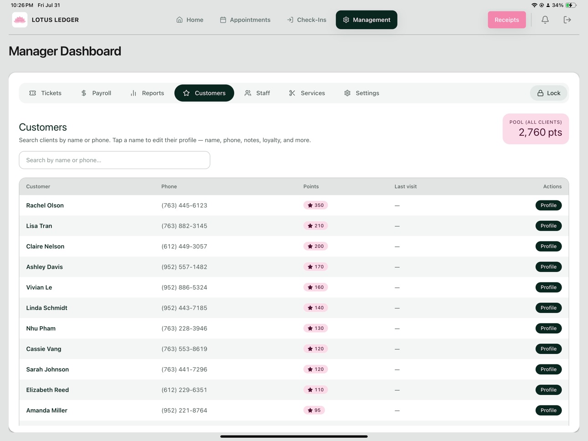The image size is (588, 441).
Task: Open Elizabeth Reed's profile button
Action: pos(548,390)
